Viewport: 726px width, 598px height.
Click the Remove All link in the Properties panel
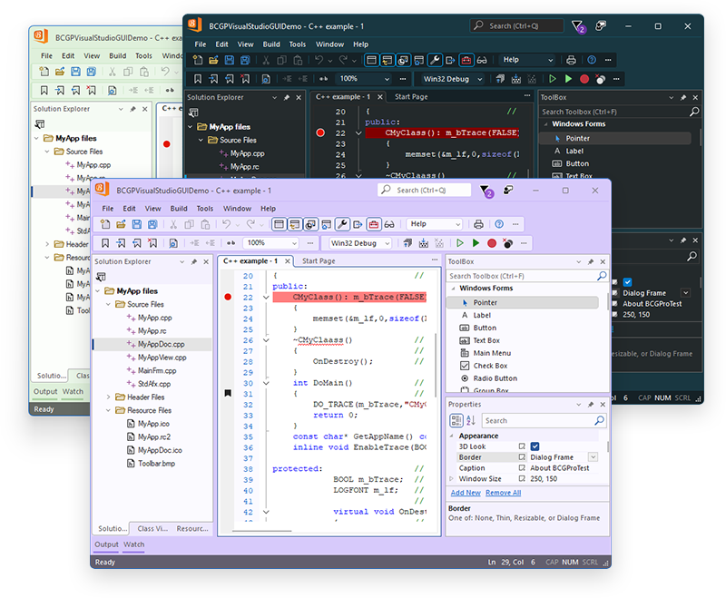[x=503, y=493]
